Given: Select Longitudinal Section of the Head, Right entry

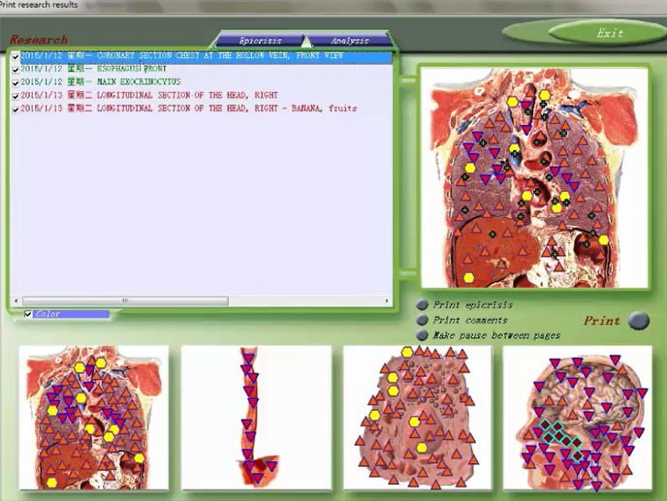Looking at the screenshot, I should [149, 95].
